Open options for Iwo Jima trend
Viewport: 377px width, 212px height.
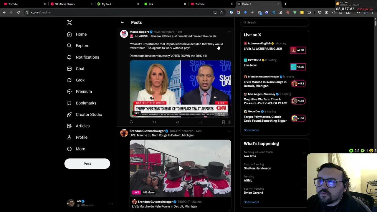coord(304,153)
